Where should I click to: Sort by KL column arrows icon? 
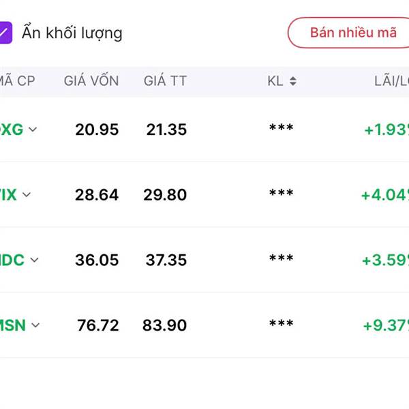tap(292, 81)
